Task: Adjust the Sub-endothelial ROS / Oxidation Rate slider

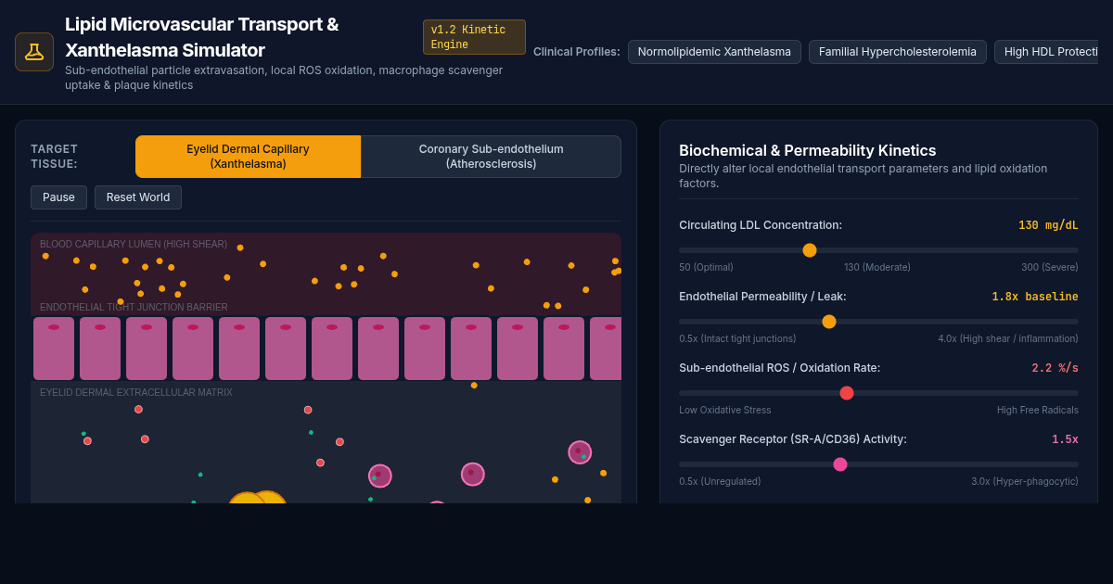Action: [878, 393]
